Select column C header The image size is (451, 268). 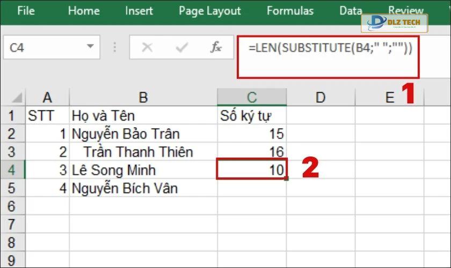pos(252,98)
